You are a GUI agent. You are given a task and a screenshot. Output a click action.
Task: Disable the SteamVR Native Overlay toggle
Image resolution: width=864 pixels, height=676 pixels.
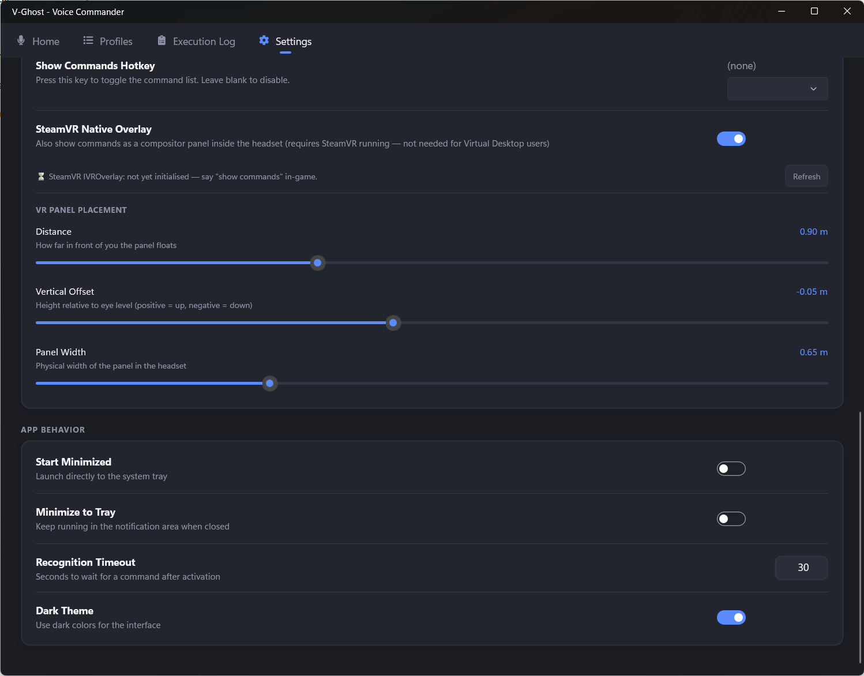pyautogui.click(x=731, y=139)
